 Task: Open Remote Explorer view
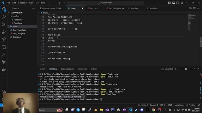click(4, 47)
